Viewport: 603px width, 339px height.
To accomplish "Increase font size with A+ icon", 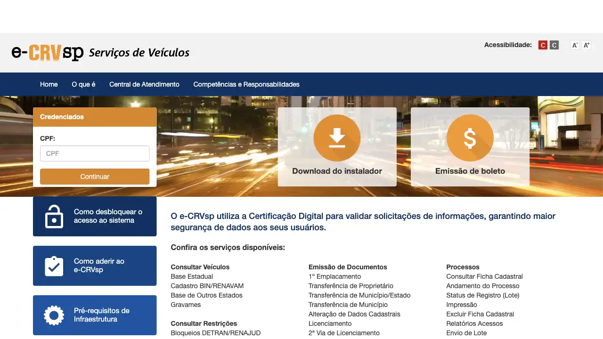I will point(586,45).
